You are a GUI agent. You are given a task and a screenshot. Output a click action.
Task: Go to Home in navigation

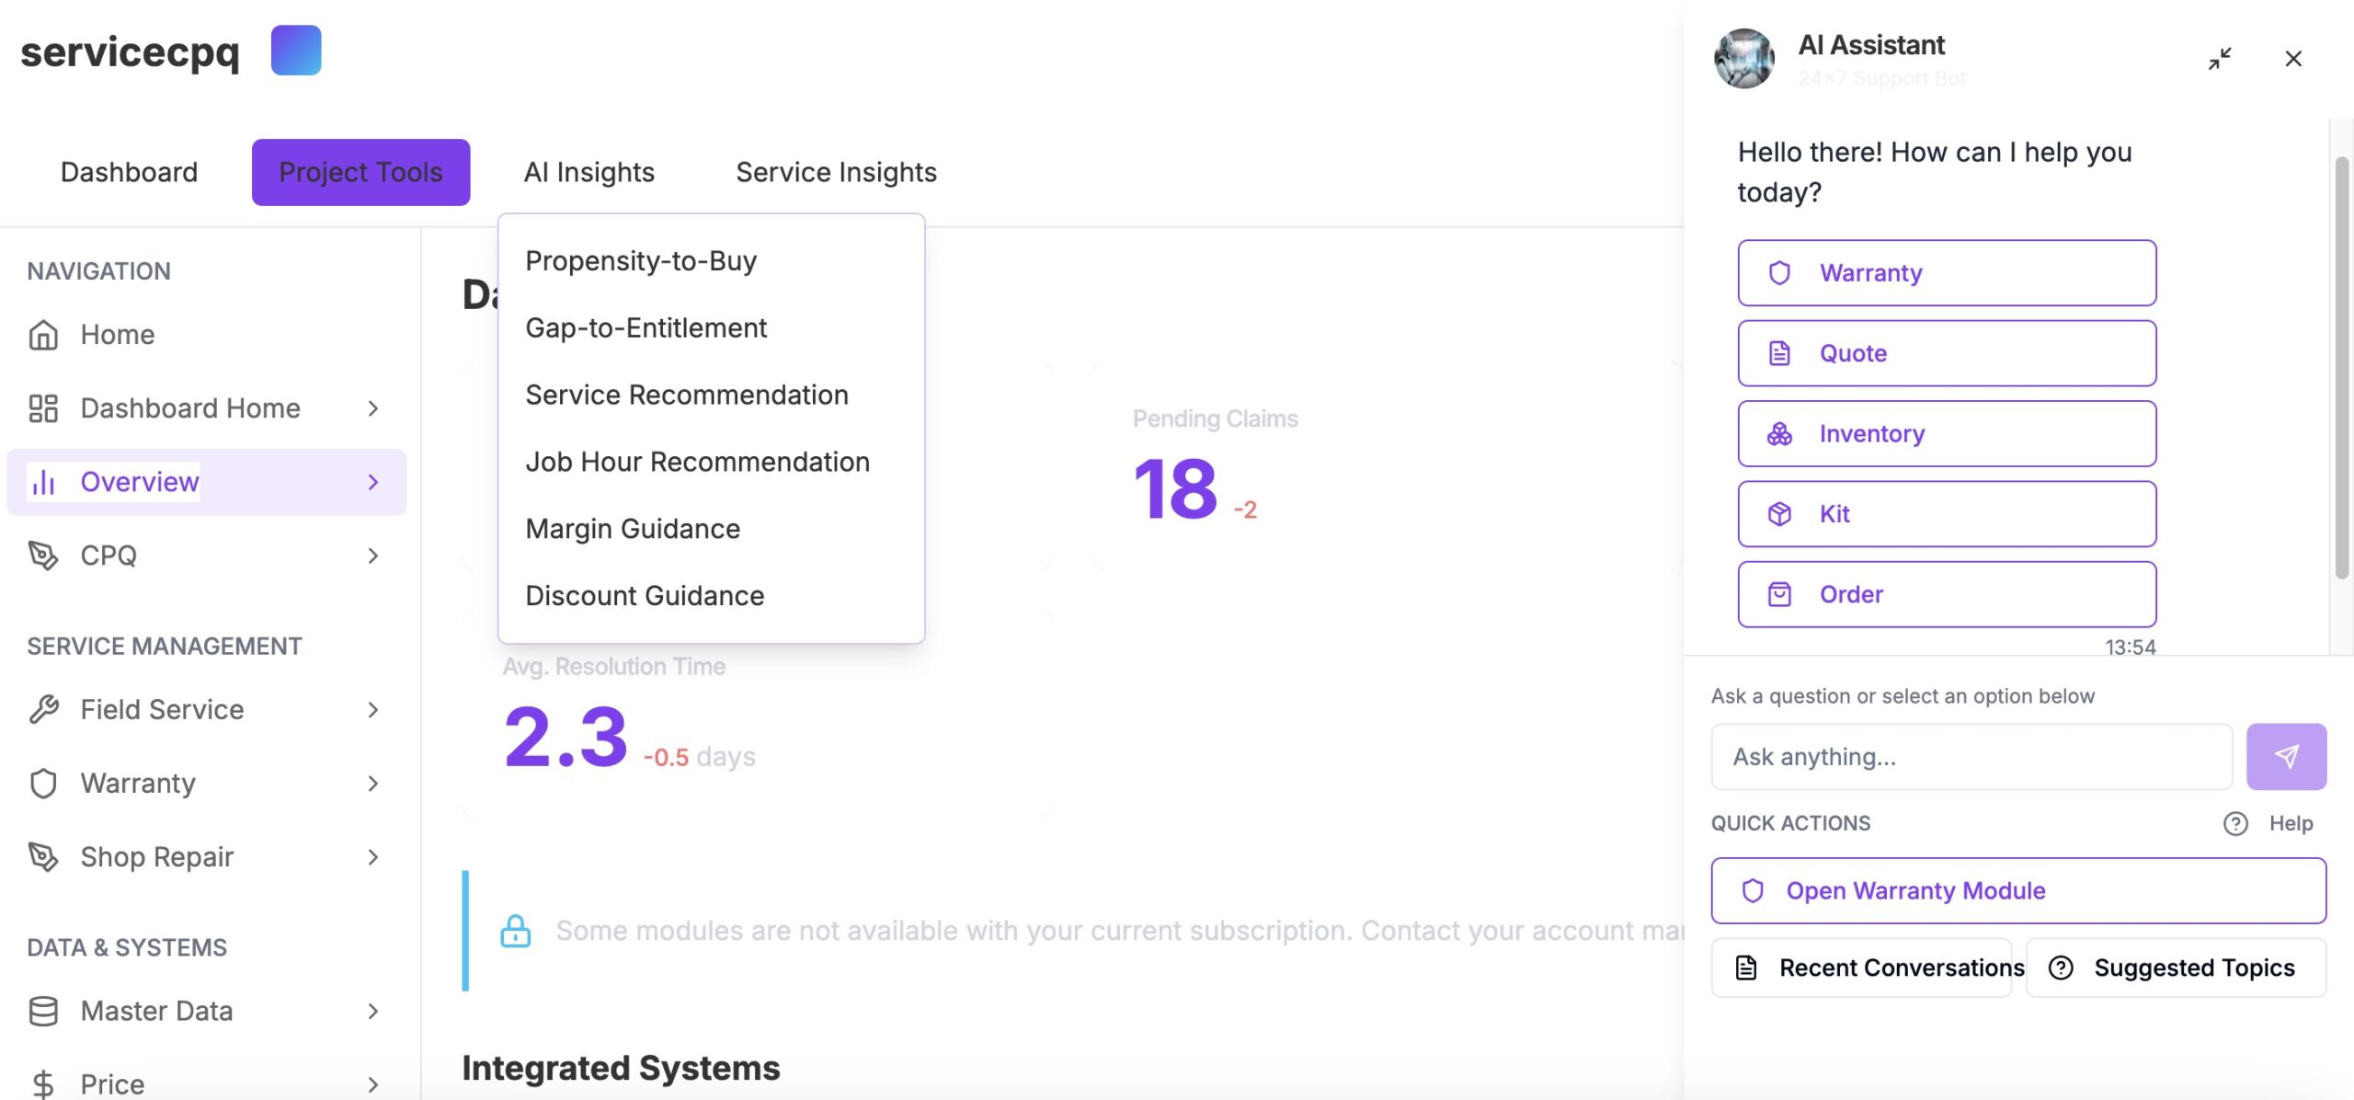pyautogui.click(x=207, y=335)
